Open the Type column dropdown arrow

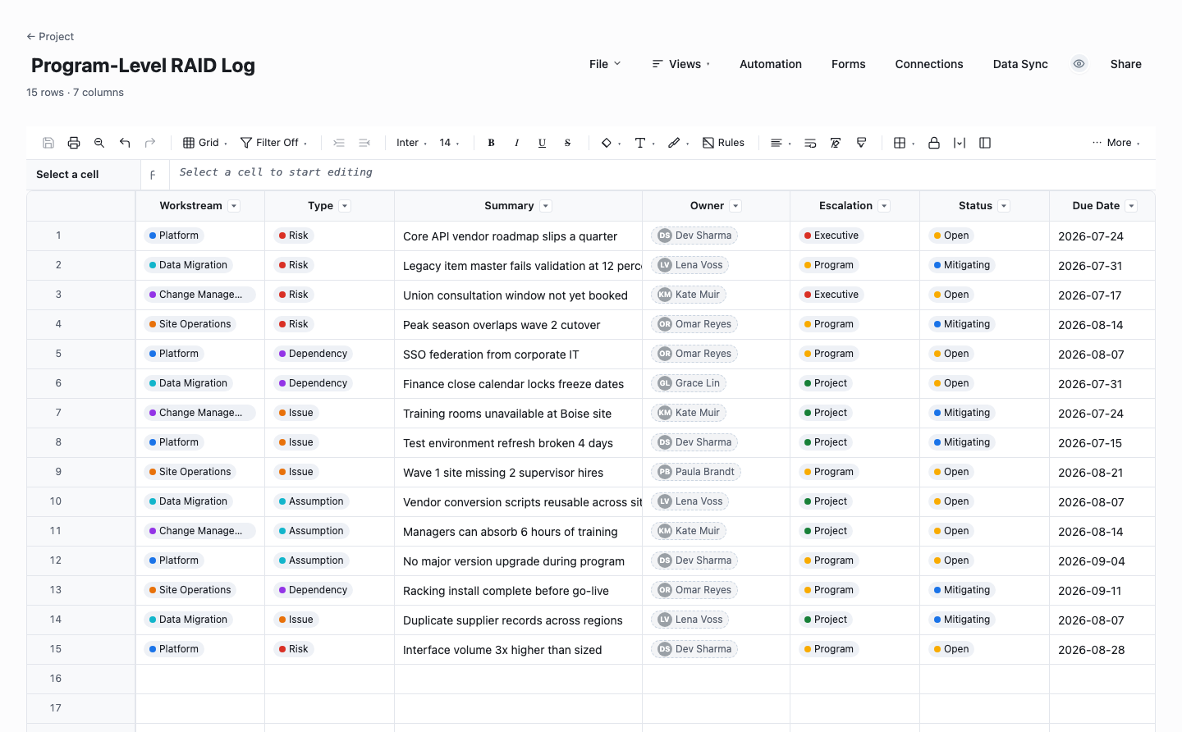345,206
